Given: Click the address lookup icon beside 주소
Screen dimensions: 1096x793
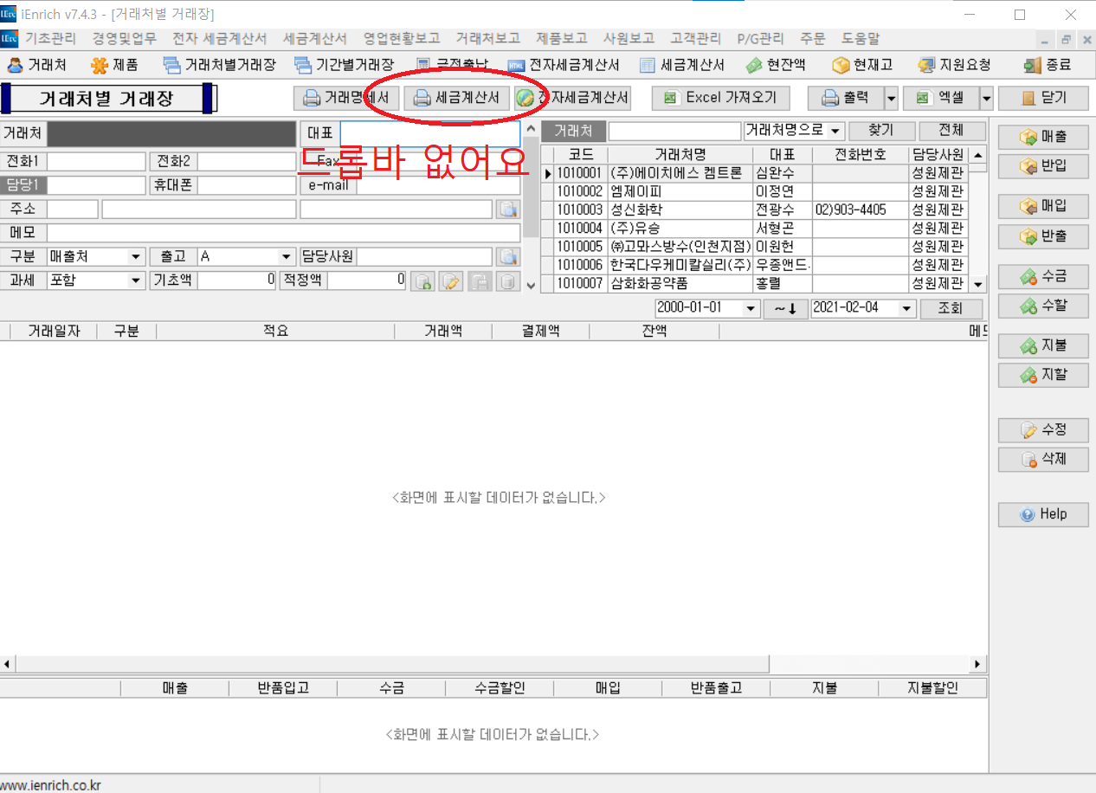Looking at the screenshot, I should (x=507, y=209).
